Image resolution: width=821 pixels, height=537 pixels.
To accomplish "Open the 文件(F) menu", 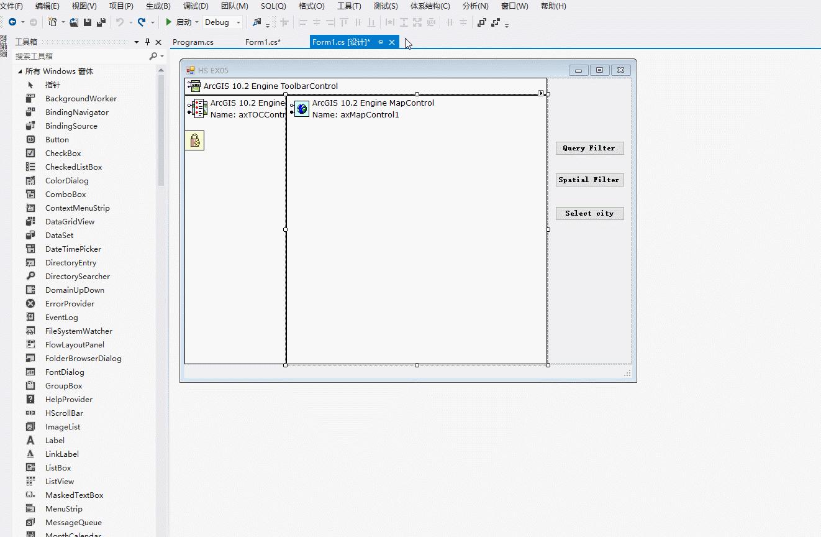I will [x=11, y=6].
